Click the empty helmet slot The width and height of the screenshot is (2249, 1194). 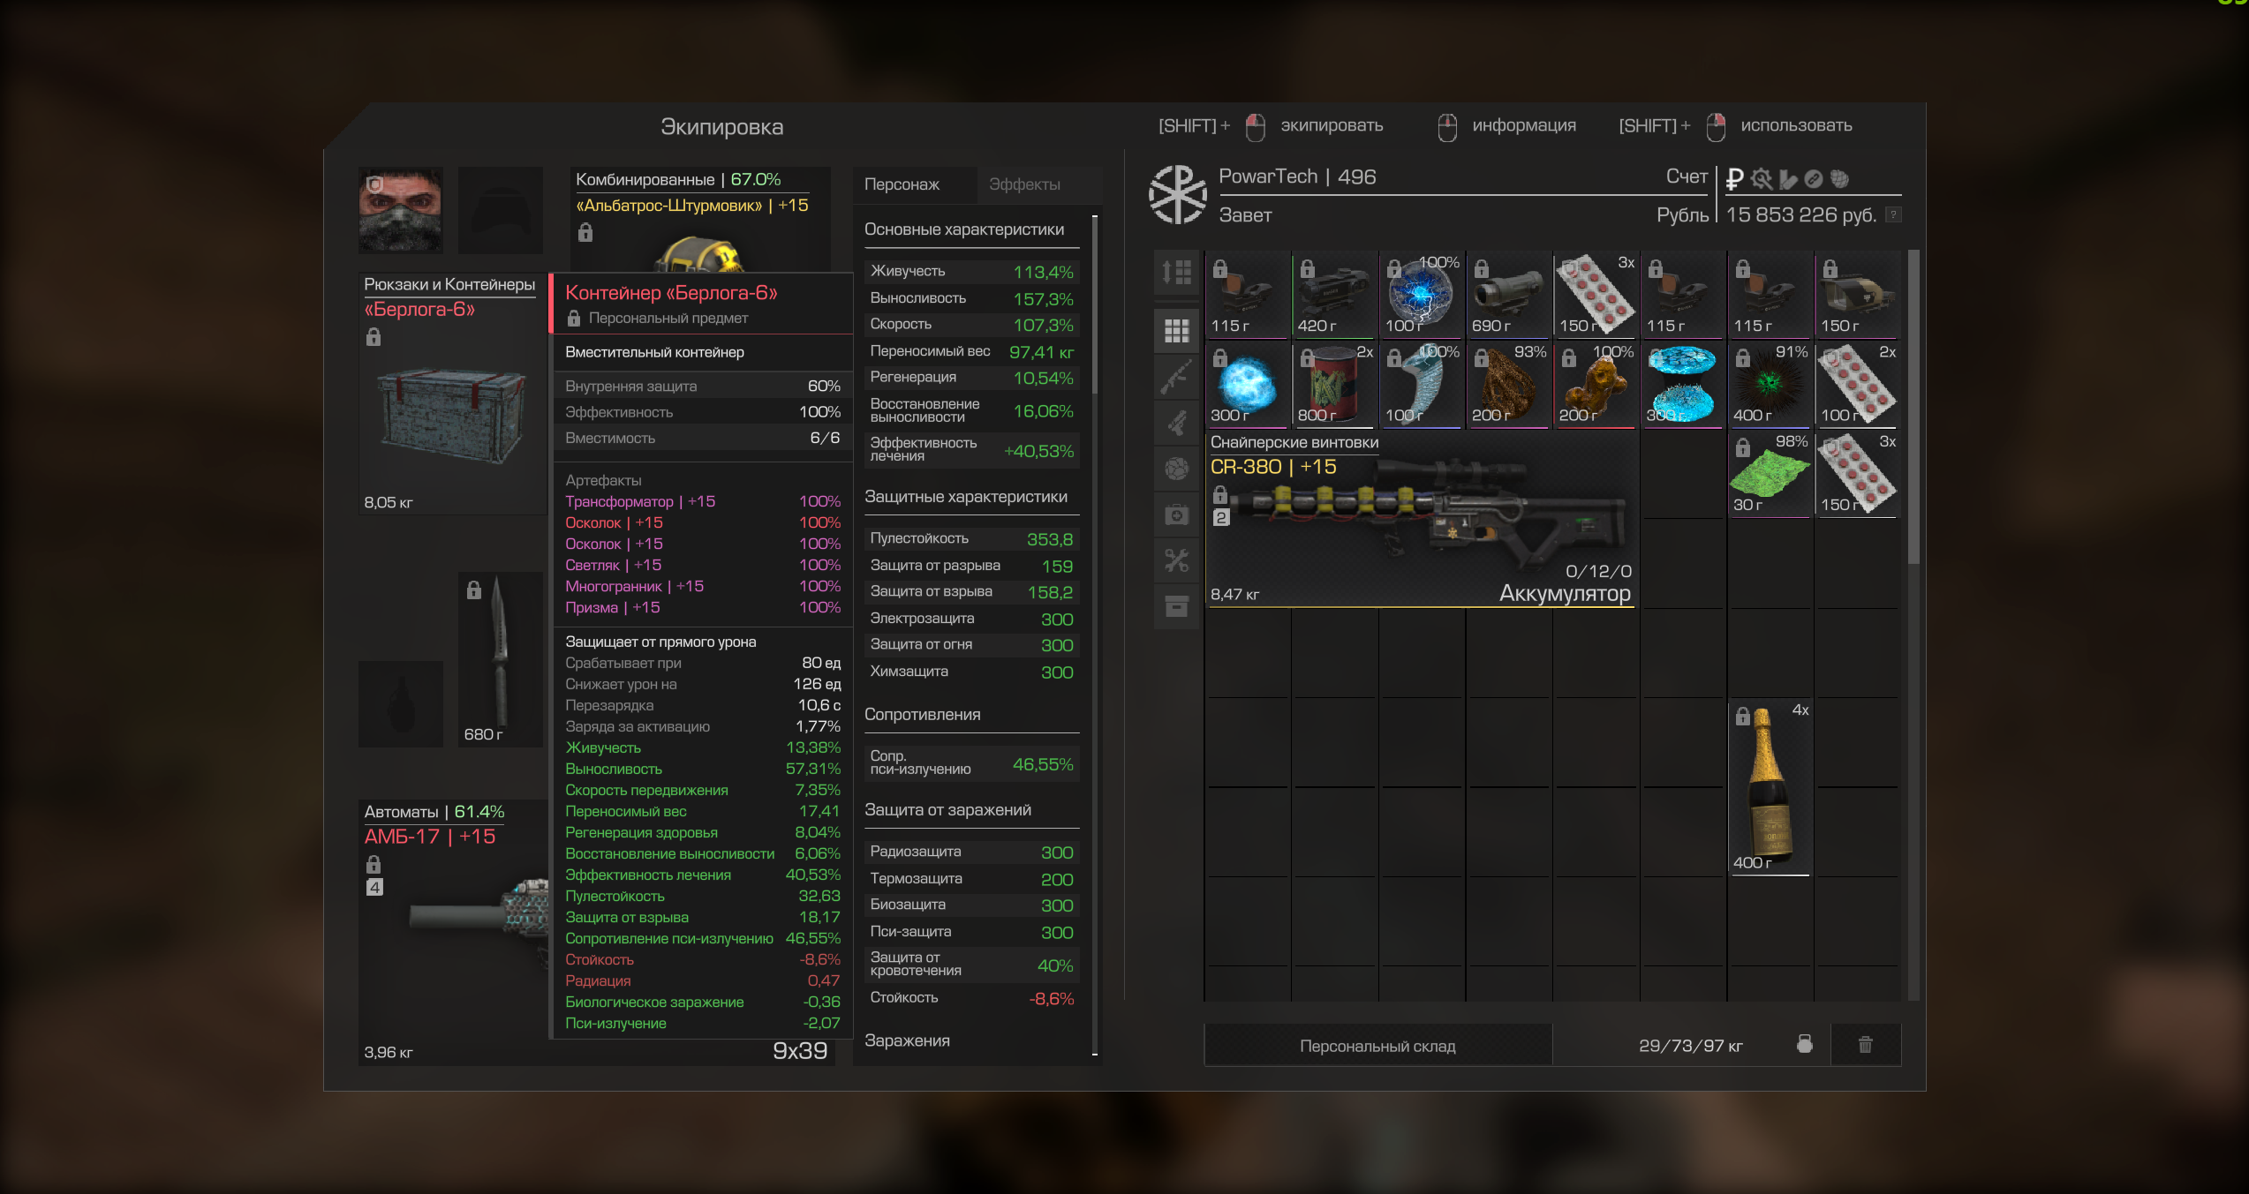(501, 210)
